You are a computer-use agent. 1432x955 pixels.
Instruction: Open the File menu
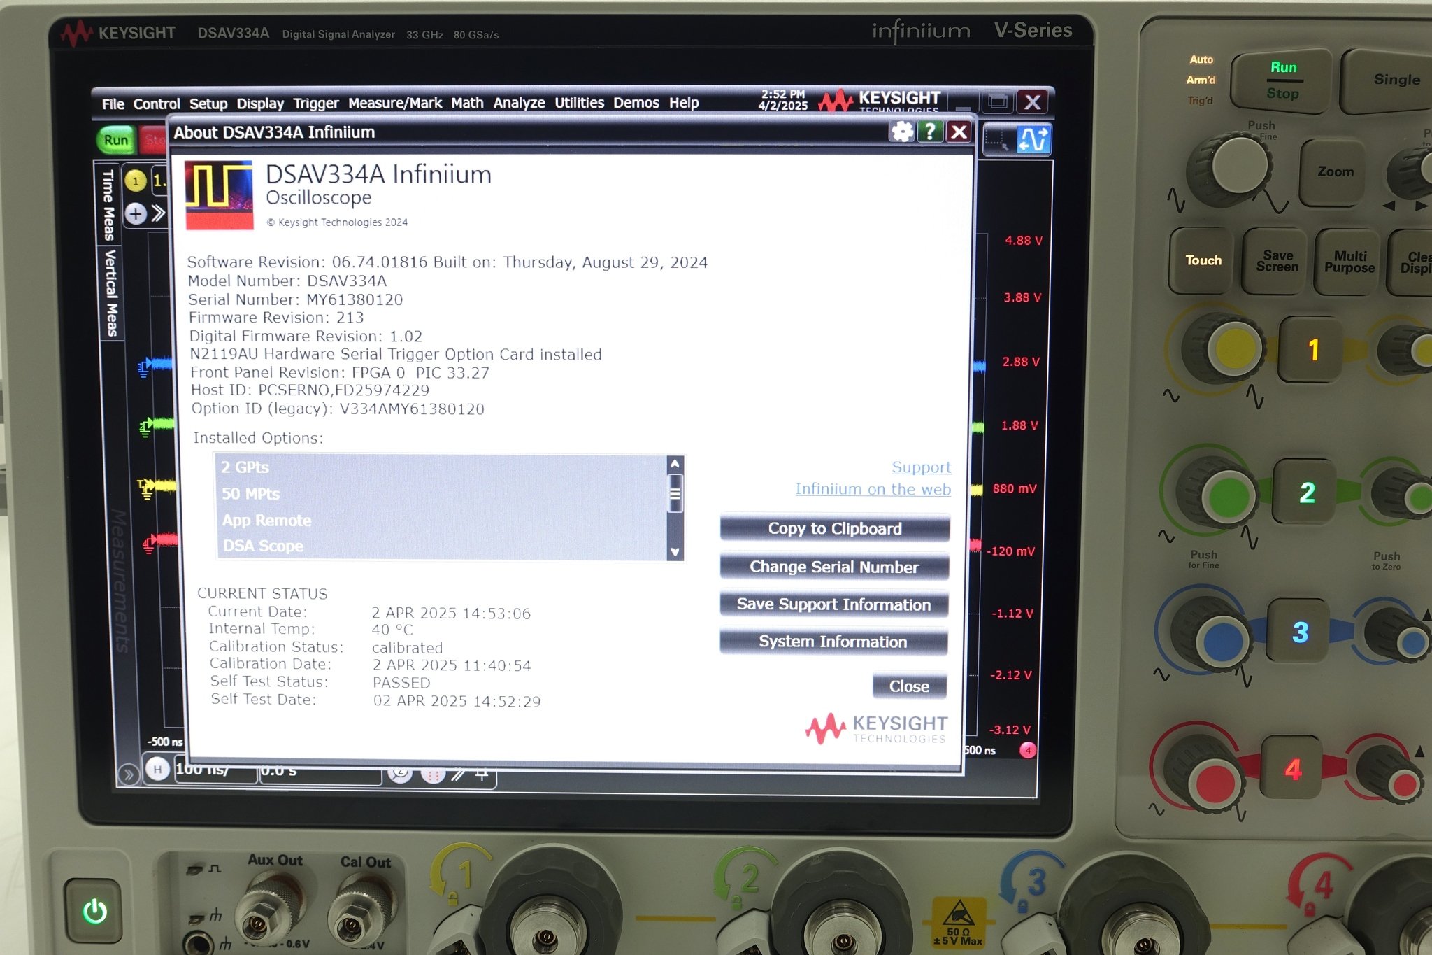click(113, 104)
